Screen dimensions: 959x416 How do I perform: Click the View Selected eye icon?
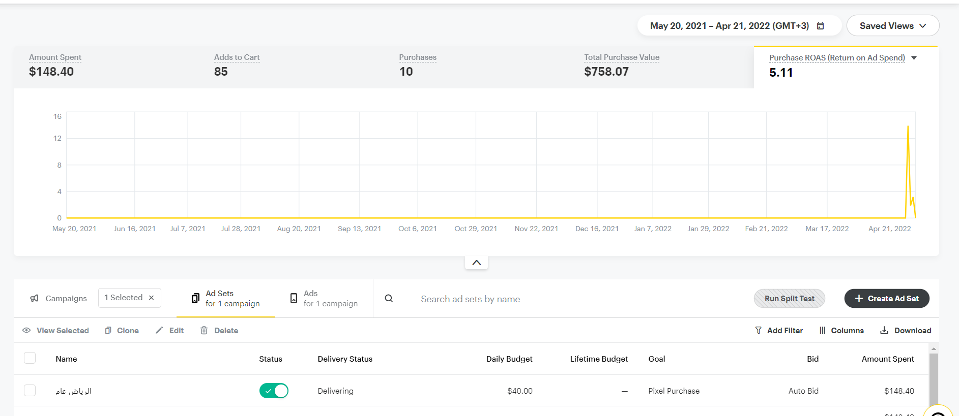[x=26, y=331]
